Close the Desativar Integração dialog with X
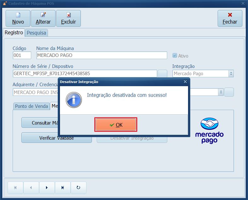The height and width of the screenshot is (200, 248). coord(185,82)
